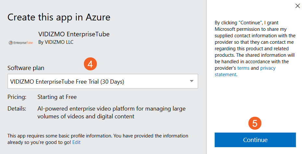Click the "By VIDIZMO LLC" publisher text
The image size is (304, 154).
pos(56,42)
